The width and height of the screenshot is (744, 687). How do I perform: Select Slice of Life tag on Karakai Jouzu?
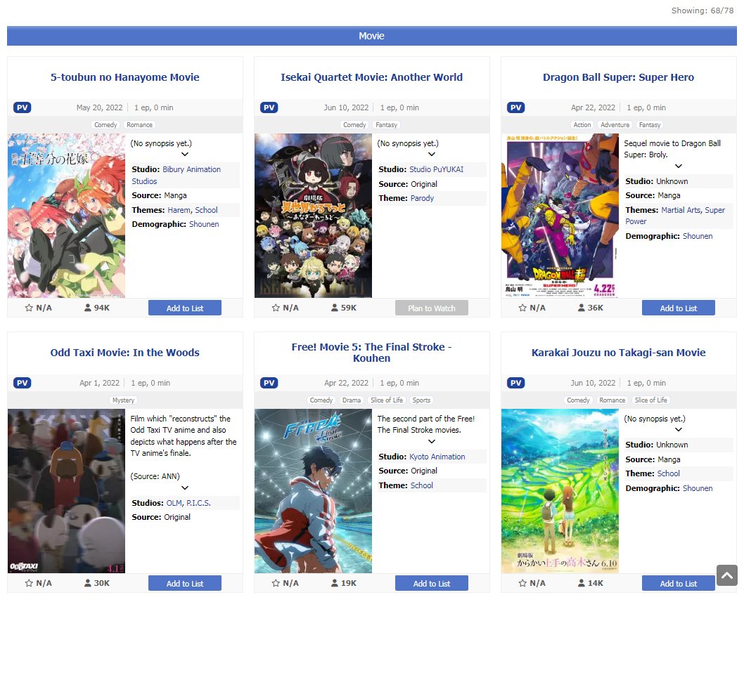[x=650, y=400]
